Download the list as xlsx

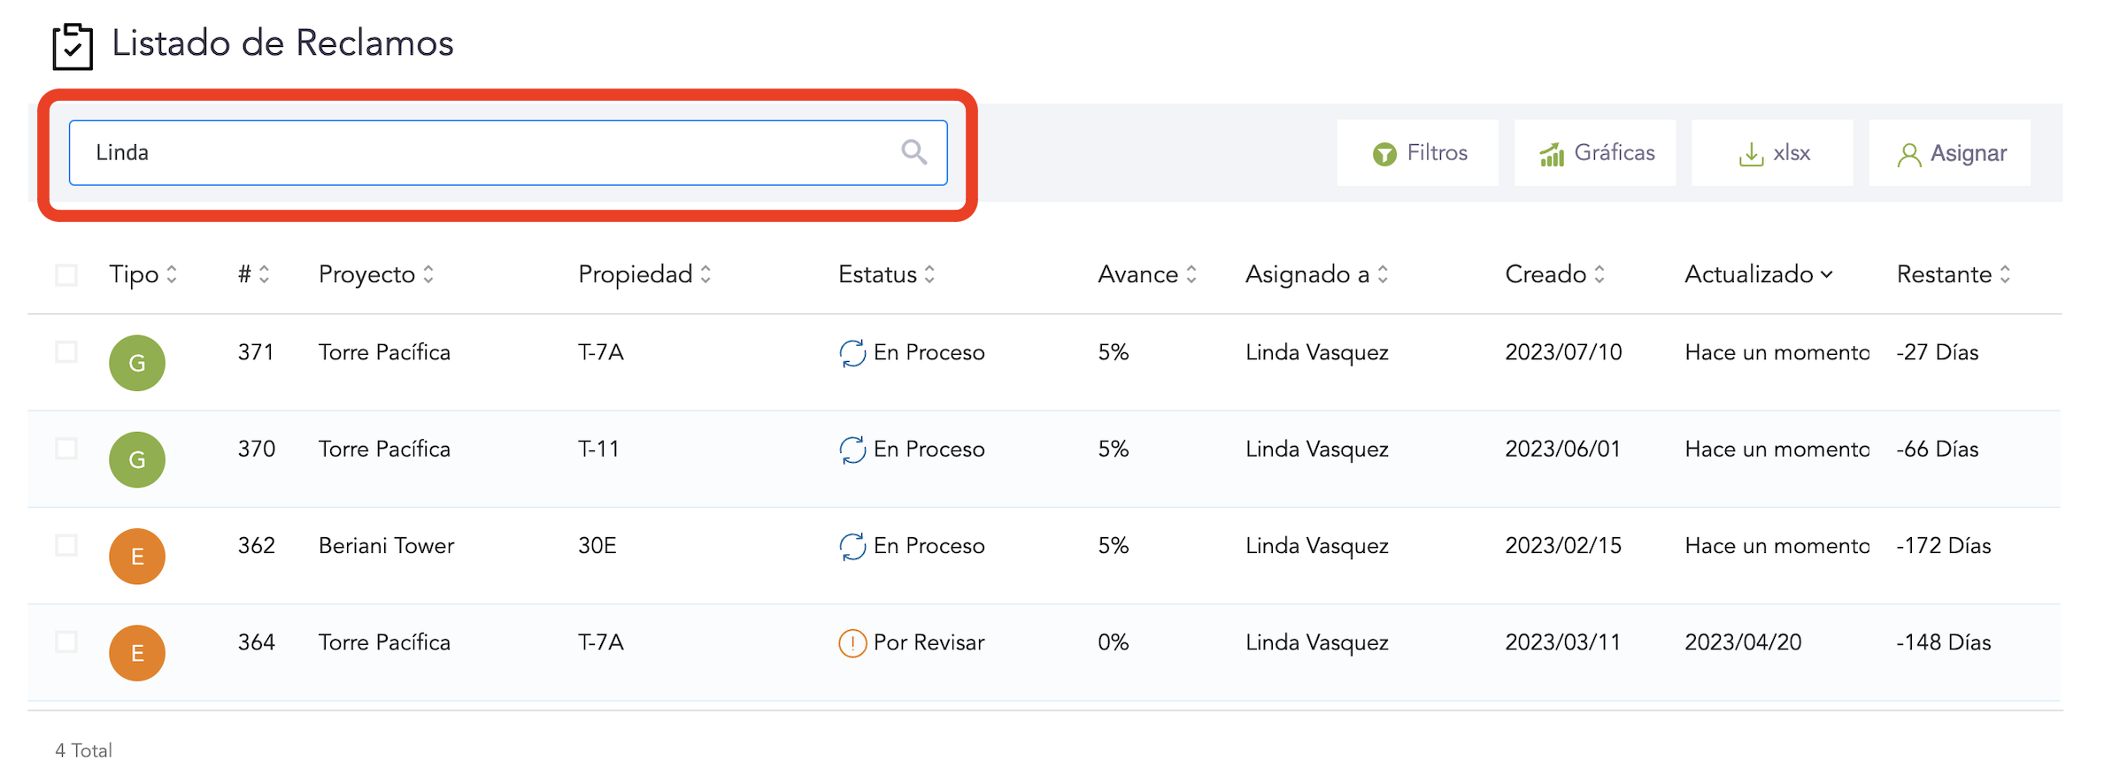tap(1772, 153)
